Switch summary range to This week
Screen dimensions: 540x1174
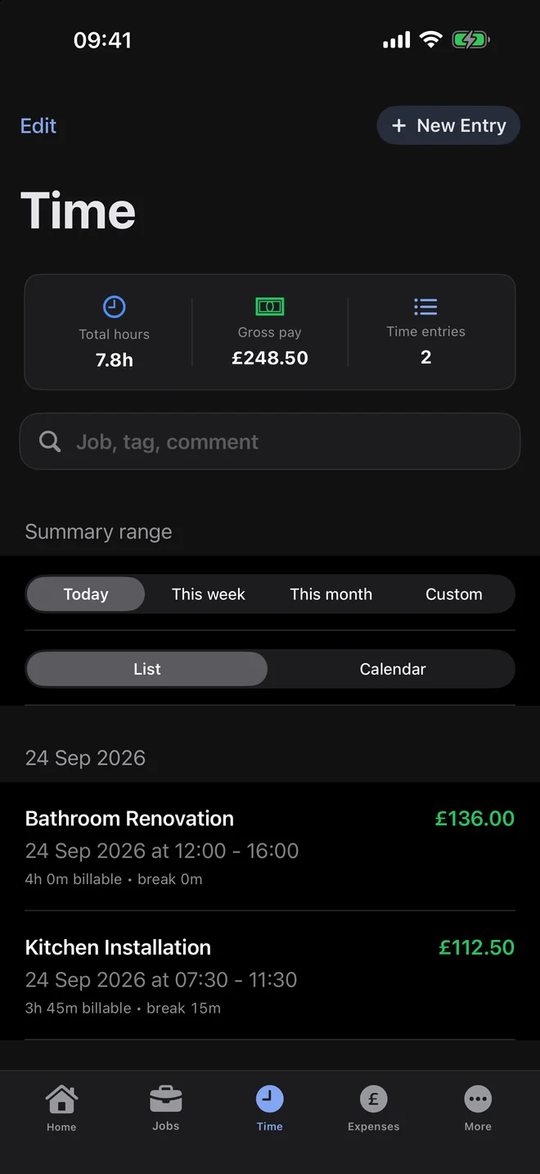click(x=209, y=594)
